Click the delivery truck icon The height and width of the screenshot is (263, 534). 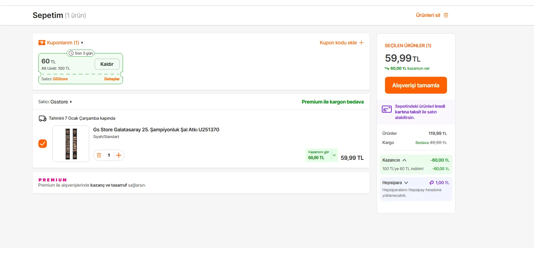click(x=43, y=118)
